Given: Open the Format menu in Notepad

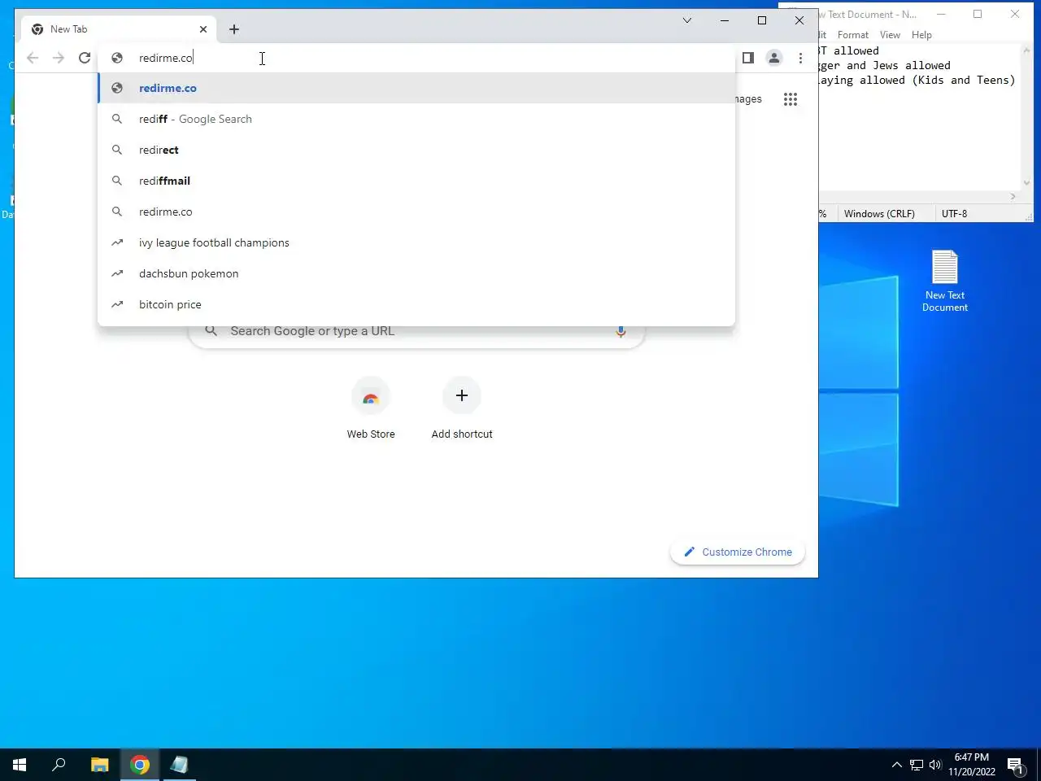Looking at the screenshot, I should tap(853, 35).
